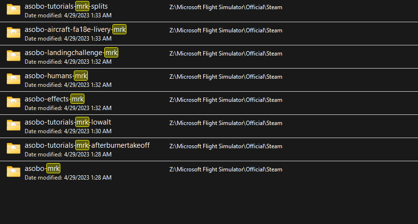
Task: Select the asobo-effects-mrk result name
Action: (x=54, y=99)
